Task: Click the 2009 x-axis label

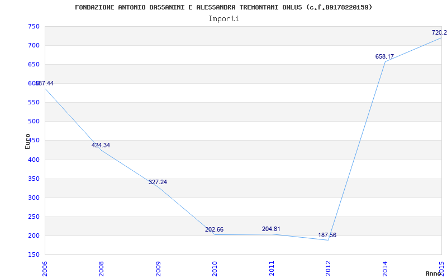Action: (x=158, y=269)
